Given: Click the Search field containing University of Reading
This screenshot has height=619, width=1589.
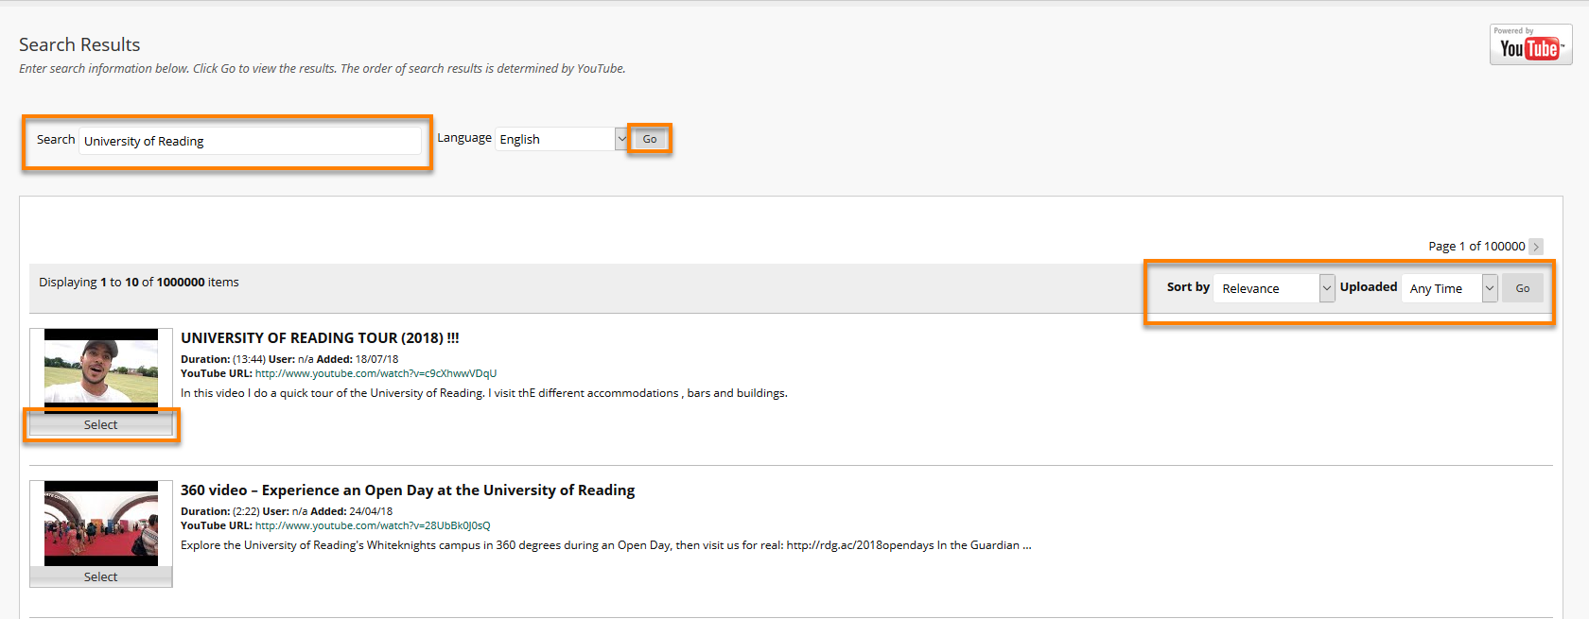Looking at the screenshot, I should point(250,141).
